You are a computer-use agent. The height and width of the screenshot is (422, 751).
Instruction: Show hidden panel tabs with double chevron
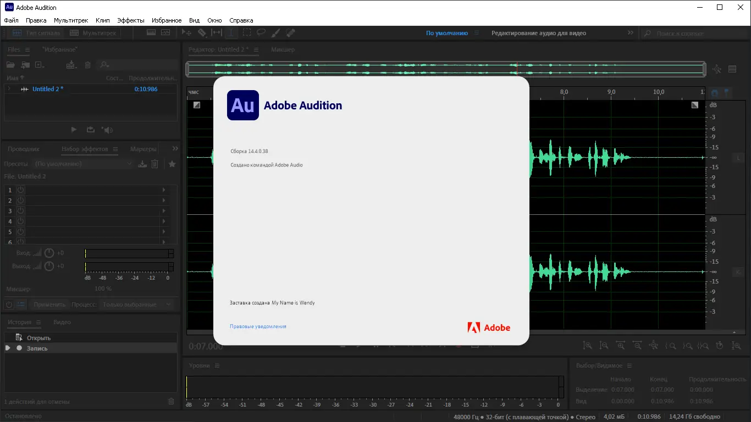(x=175, y=149)
